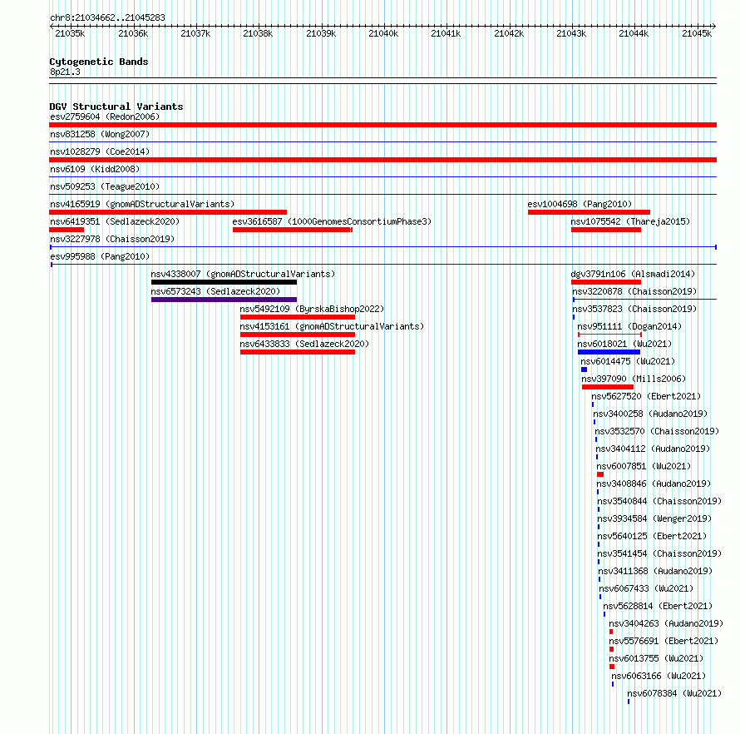
Task: Click the DGV Structural Variants track title
Action: [x=116, y=107]
